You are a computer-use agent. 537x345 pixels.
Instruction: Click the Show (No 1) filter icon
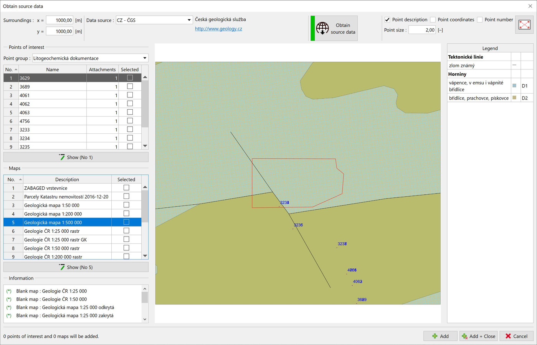click(x=62, y=157)
